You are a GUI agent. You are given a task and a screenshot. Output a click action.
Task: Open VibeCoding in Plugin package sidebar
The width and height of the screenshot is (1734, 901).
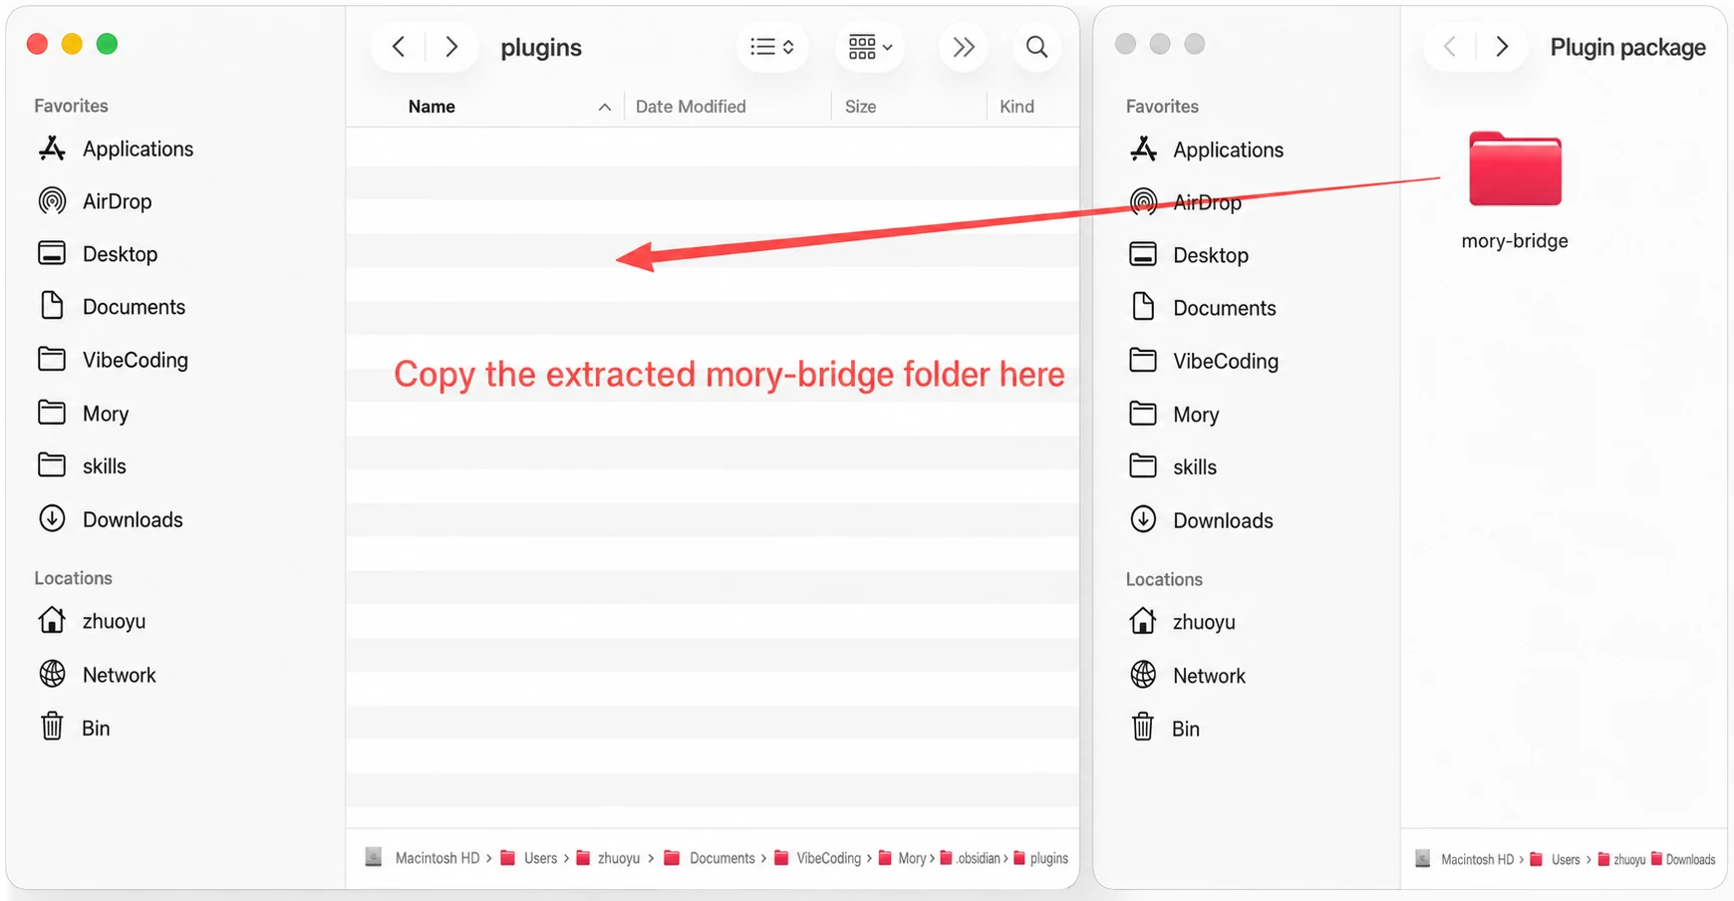coord(1204,361)
